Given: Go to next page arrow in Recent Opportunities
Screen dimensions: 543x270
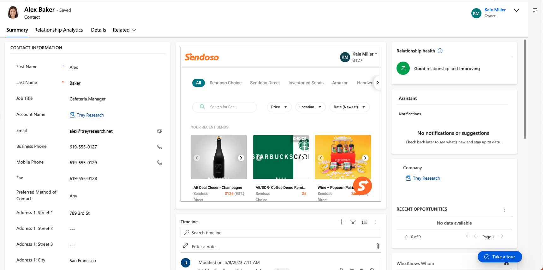Looking at the screenshot, I should point(501,236).
